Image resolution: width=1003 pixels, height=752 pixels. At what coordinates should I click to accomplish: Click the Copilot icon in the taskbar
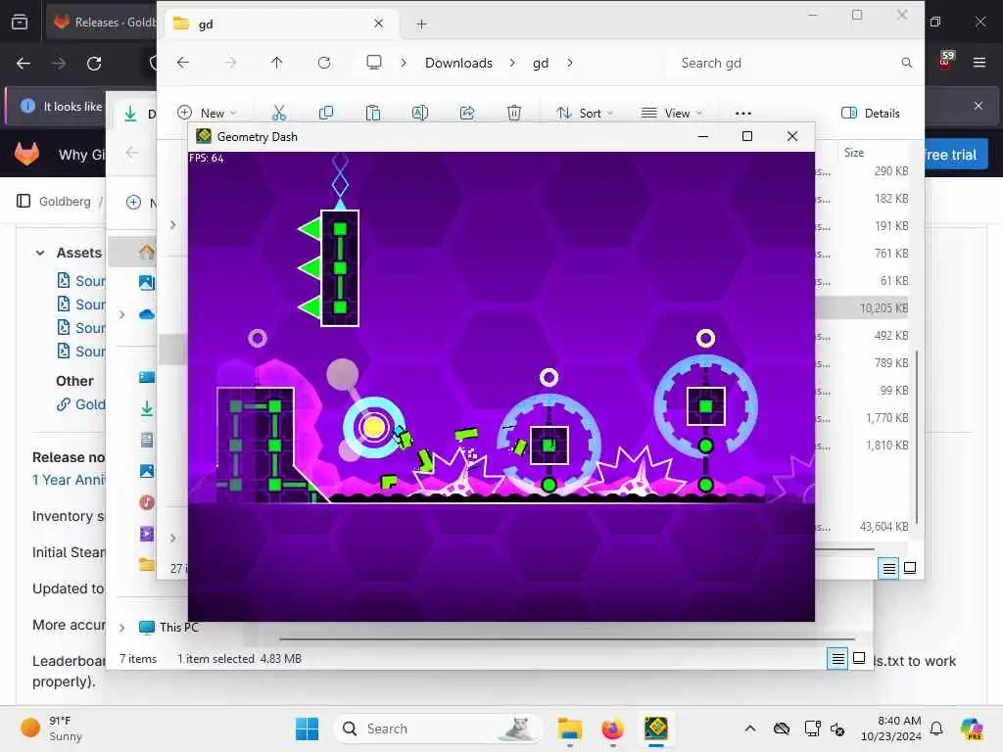pyautogui.click(x=972, y=728)
